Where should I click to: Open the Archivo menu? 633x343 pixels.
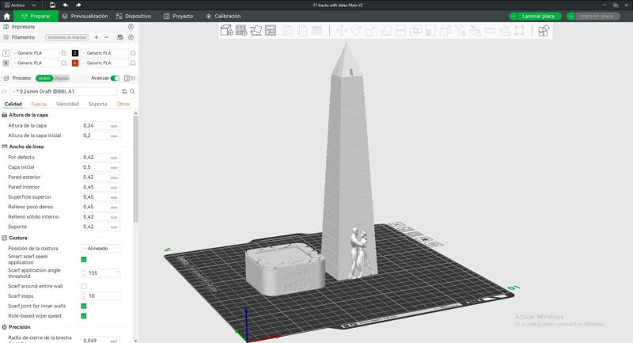pos(15,6)
